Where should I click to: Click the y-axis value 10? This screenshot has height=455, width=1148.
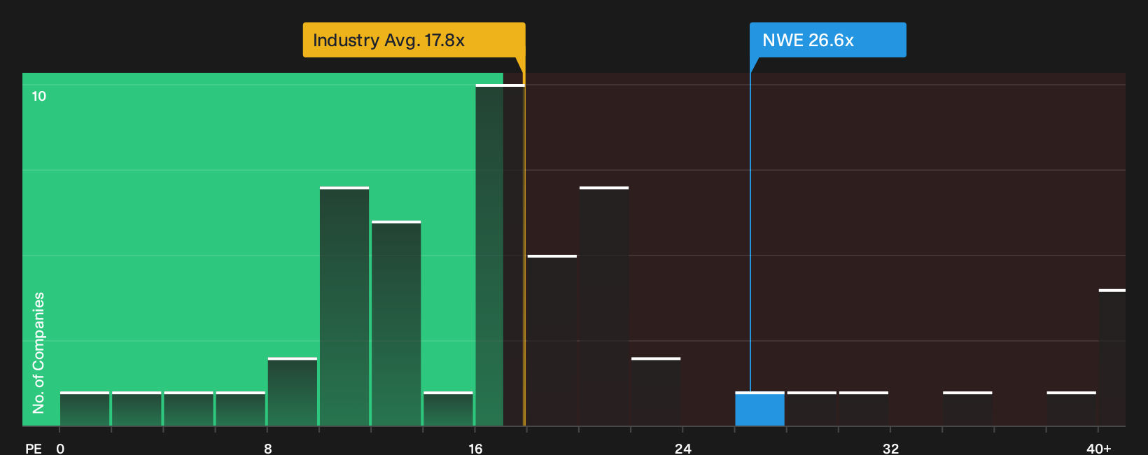coord(39,96)
